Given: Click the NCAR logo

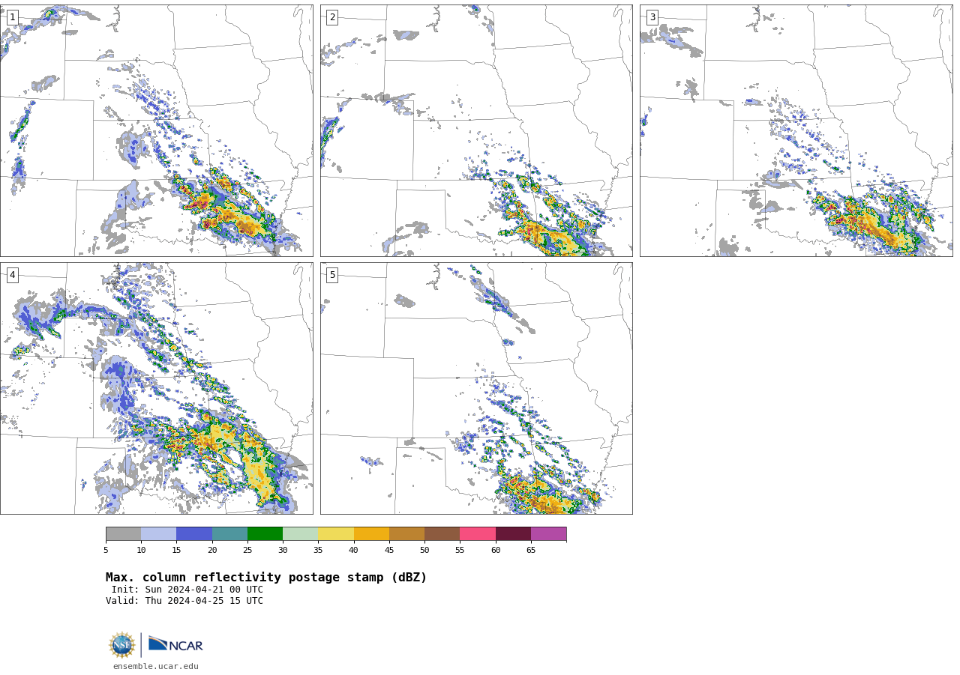Looking at the screenshot, I should click(175, 644).
